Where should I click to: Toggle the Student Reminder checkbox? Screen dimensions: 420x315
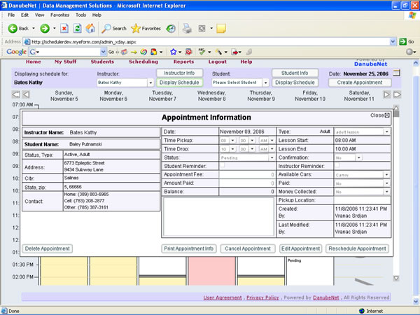[x=223, y=165]
